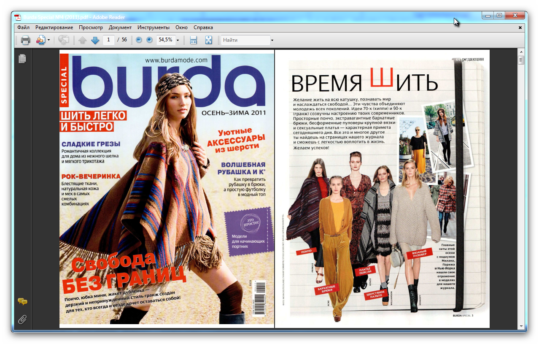Open the Справка menu
Image resolution: width=539 pixels, height=344 pixels.
(x=203, y=27)
